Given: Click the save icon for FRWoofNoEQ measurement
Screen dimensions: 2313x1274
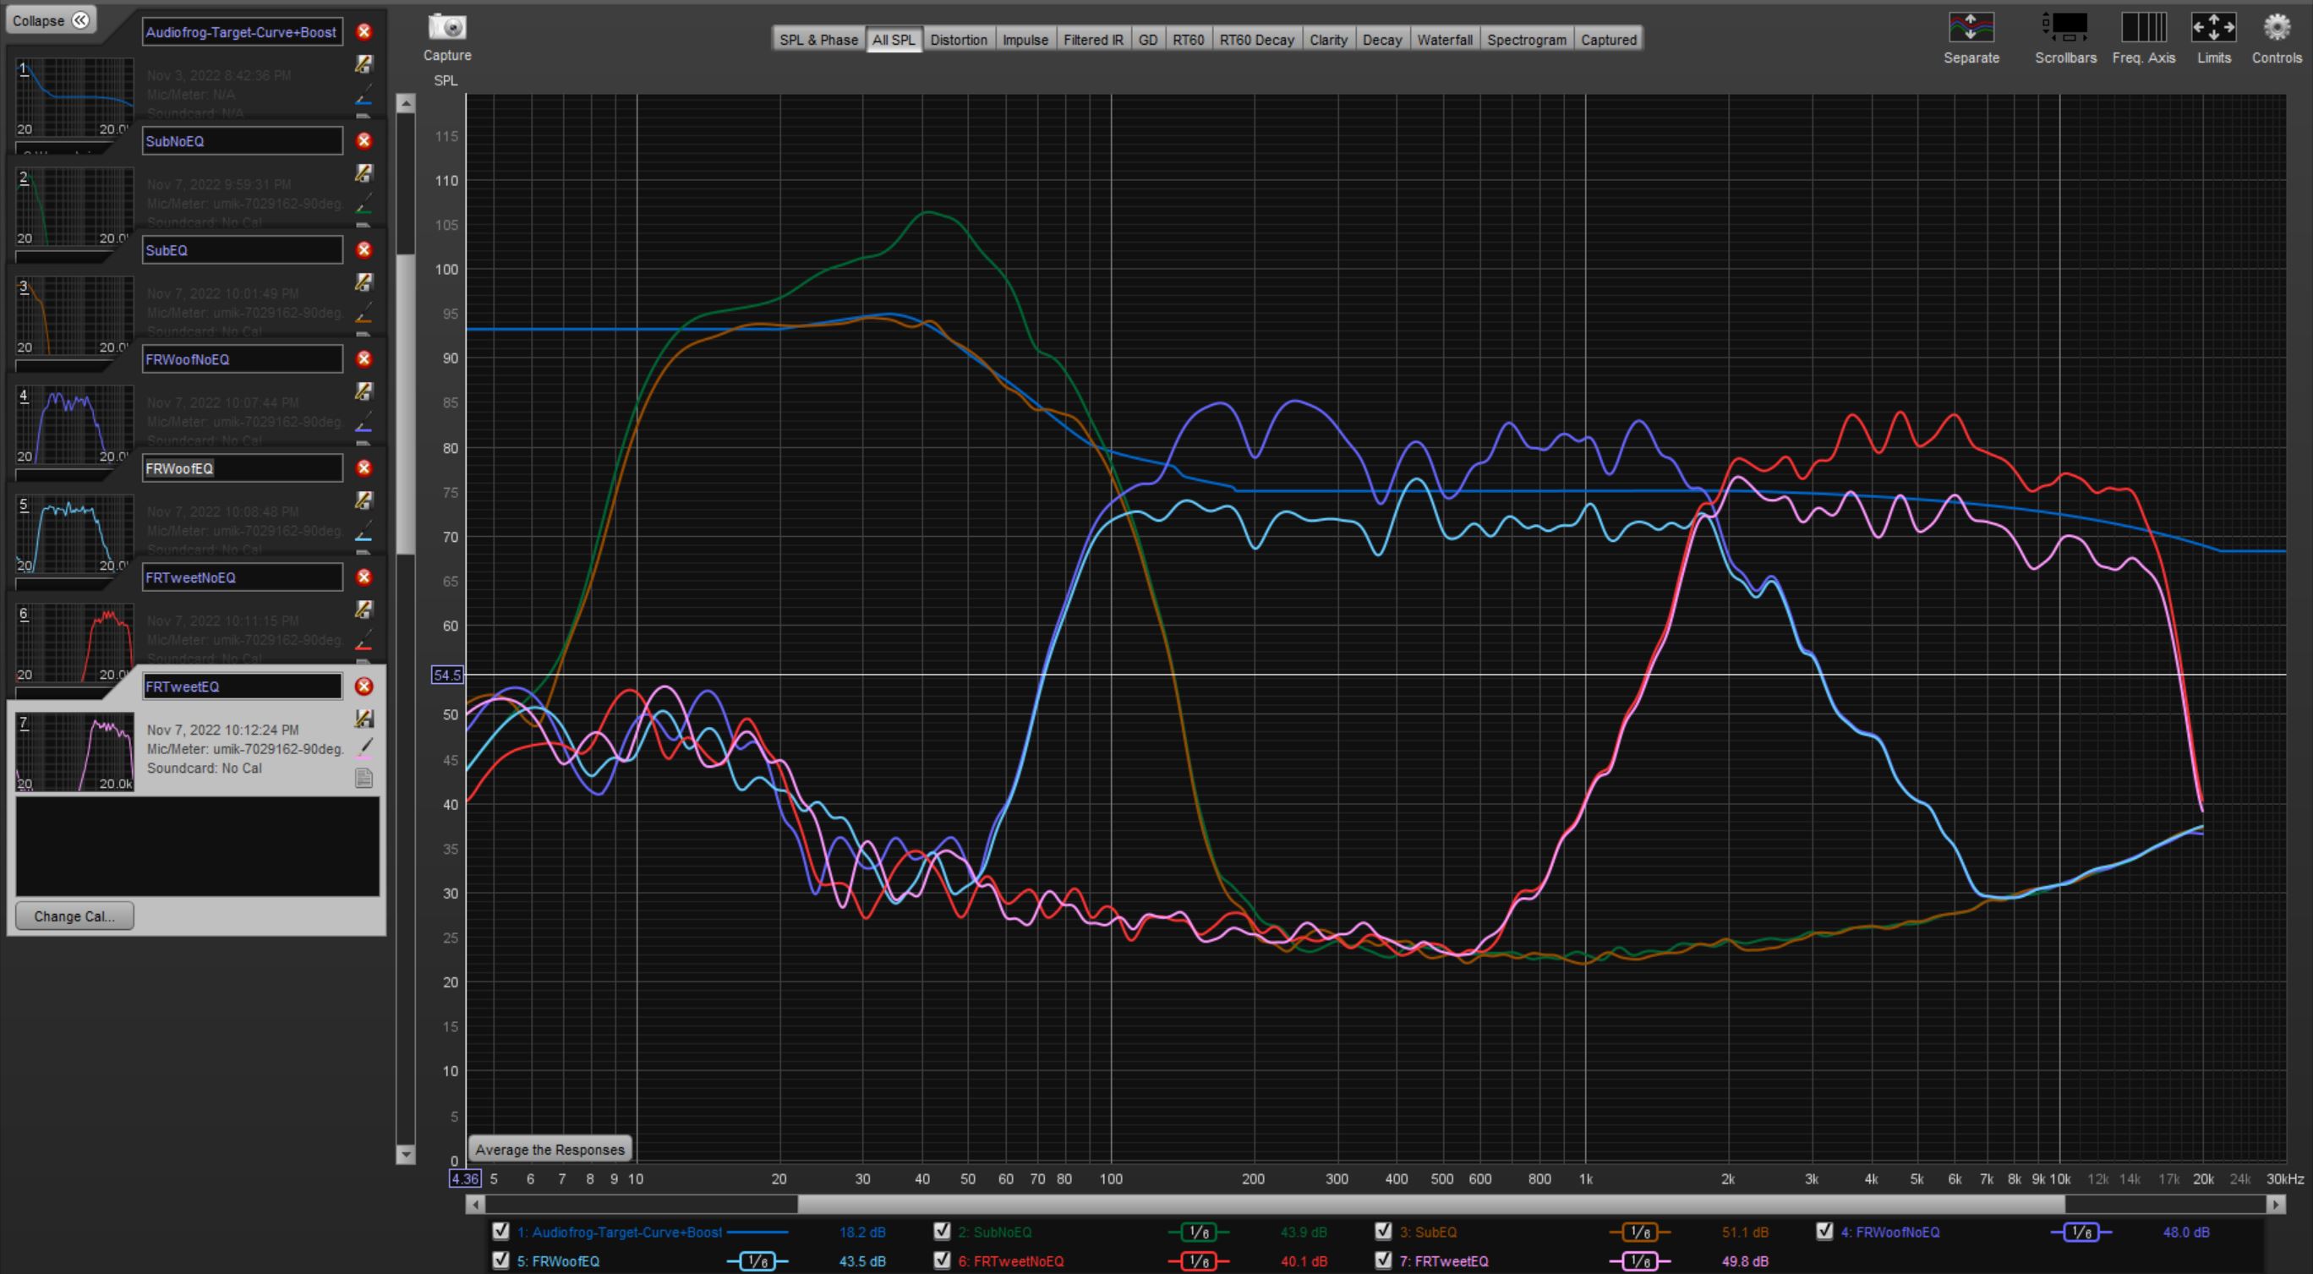Looking at the screenshot, I should coord(364,391).
